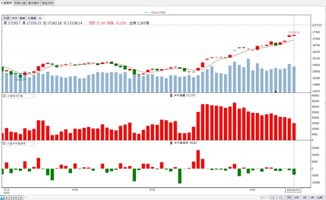
Task: Switch to the 大盤籌碼 tab
Action: pyautogui.click(x=6, y=3)
